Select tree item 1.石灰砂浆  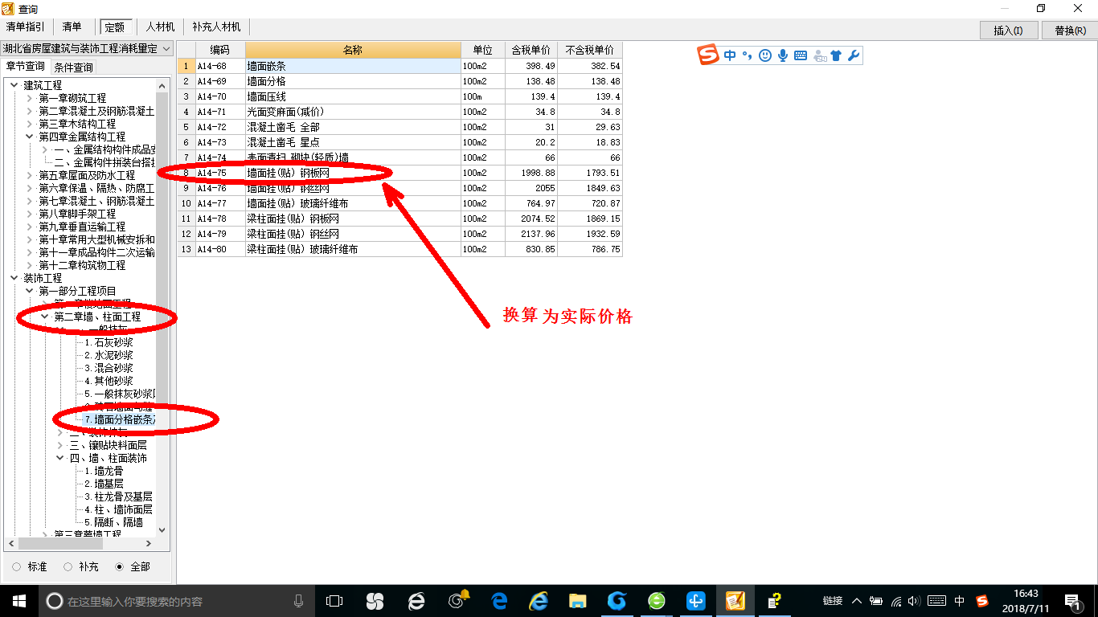pos(109,342)
